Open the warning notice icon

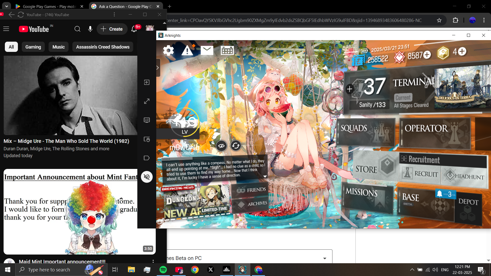[x=187, y=50]
